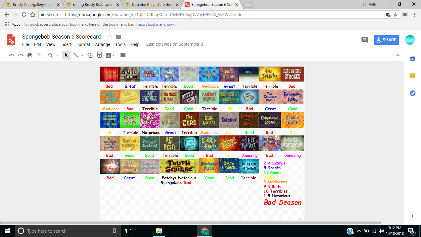The height and width of the screenshot is (237, 421).
Task: Bookmark this page with the star
Action: click(x=396, y=15)
